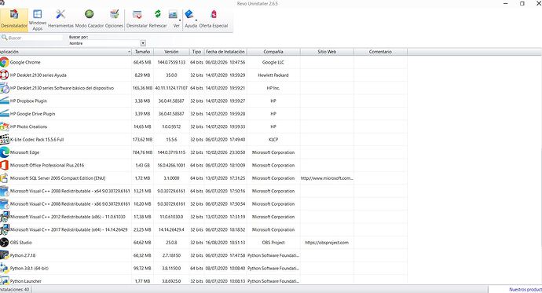Viewport: 542px width, 293px height.
Task: Open Opciones settings
Action: (x=114, y=19)
